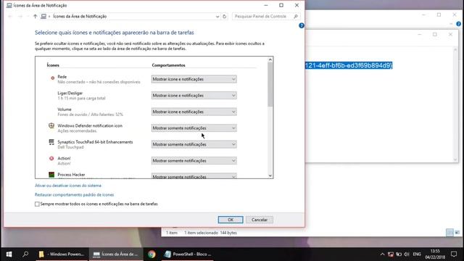Switch to Ícones da Área de taskbar item
The width and height of the screenshot is (464, 261).
pos(116,254)
